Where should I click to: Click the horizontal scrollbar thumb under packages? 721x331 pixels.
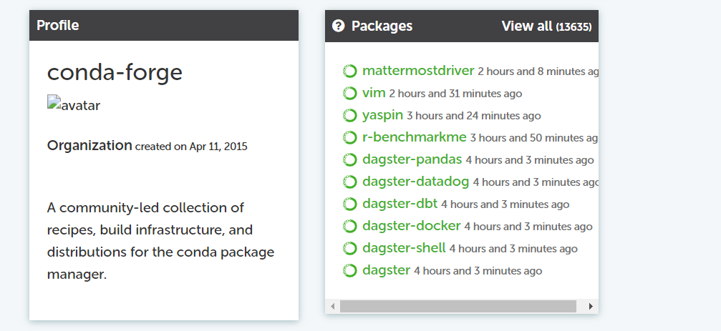[x=458, y=306]
